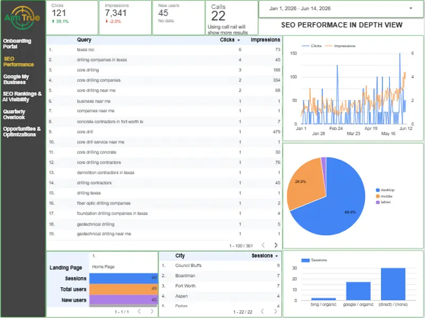425x318 pixels.
Task: Click the (direct) / (none) bar
Action: coord(393,284)
